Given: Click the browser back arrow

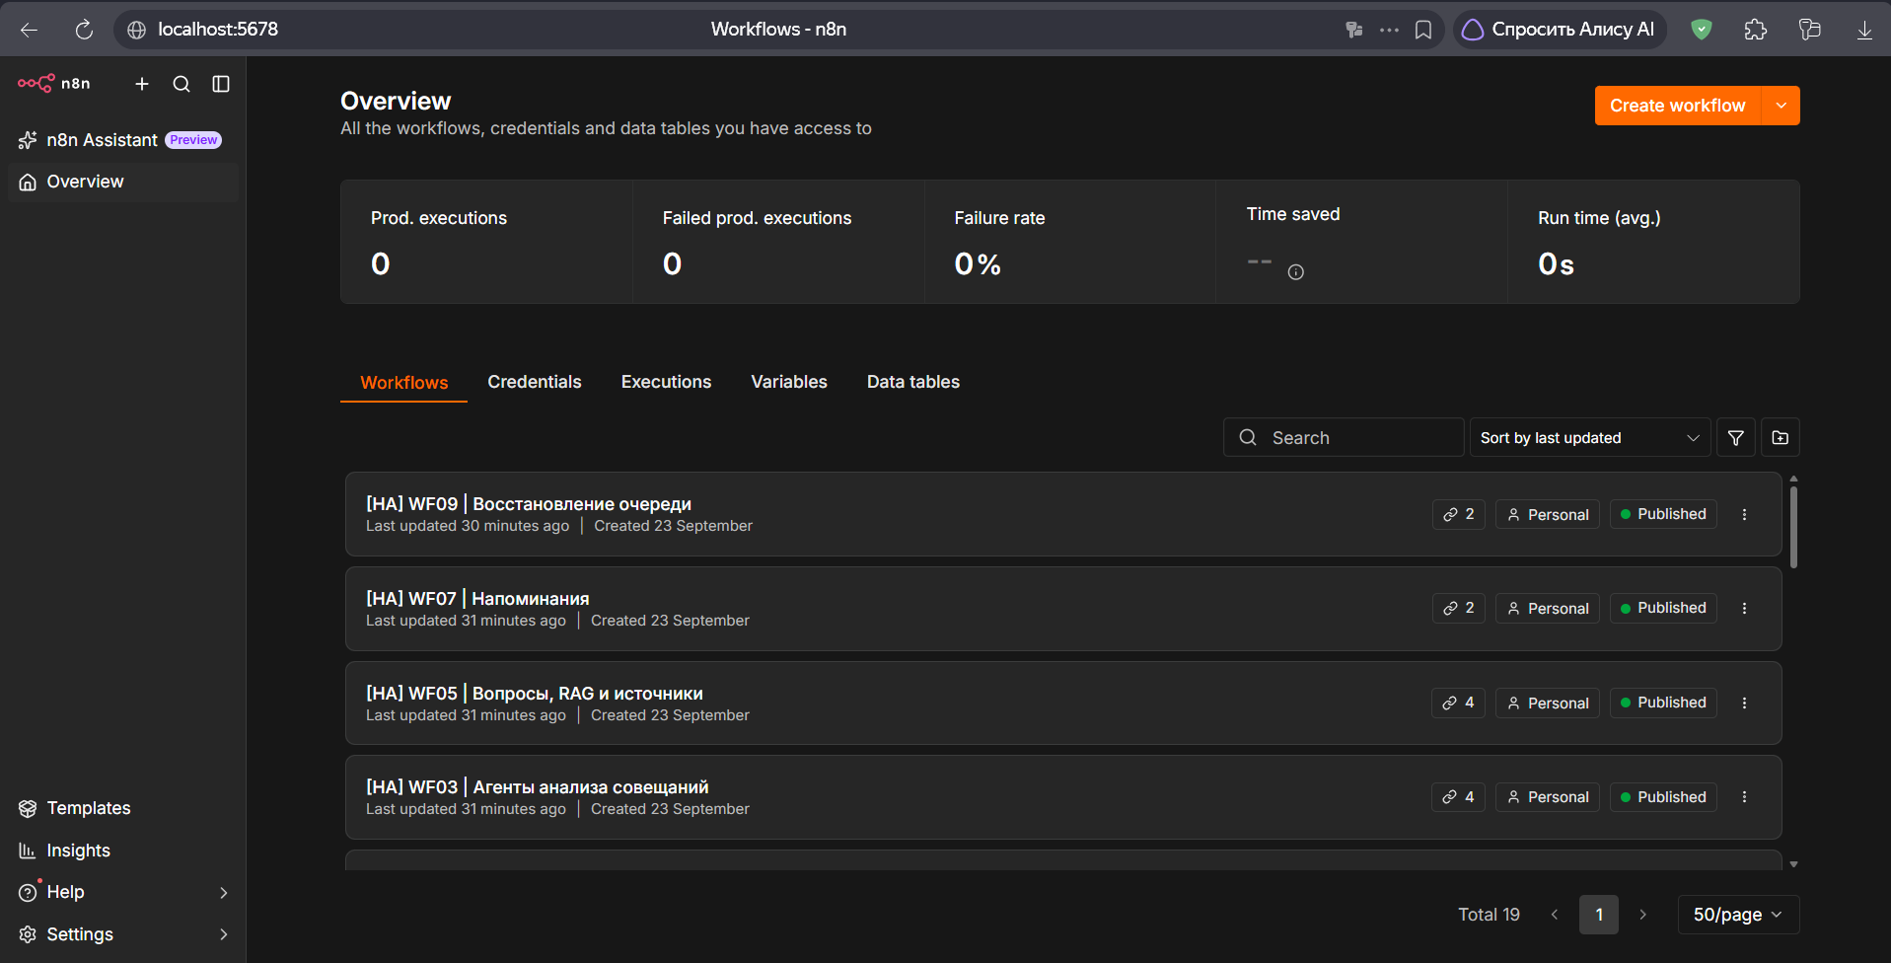Looking at the screenshot, I should (29, 30).
